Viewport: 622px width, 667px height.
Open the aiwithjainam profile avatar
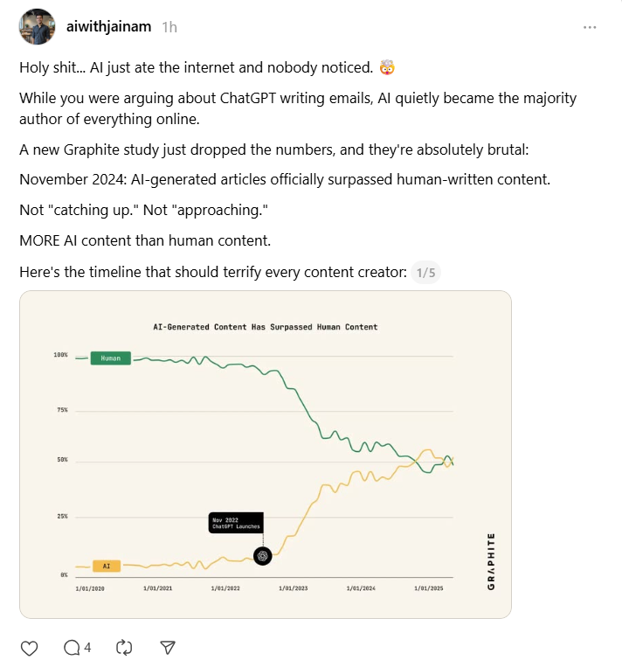(x=37, y=27)
